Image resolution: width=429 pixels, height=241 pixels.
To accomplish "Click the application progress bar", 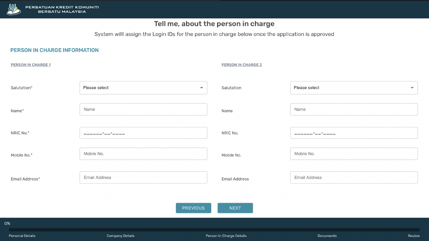I will (x=214, y=230).
